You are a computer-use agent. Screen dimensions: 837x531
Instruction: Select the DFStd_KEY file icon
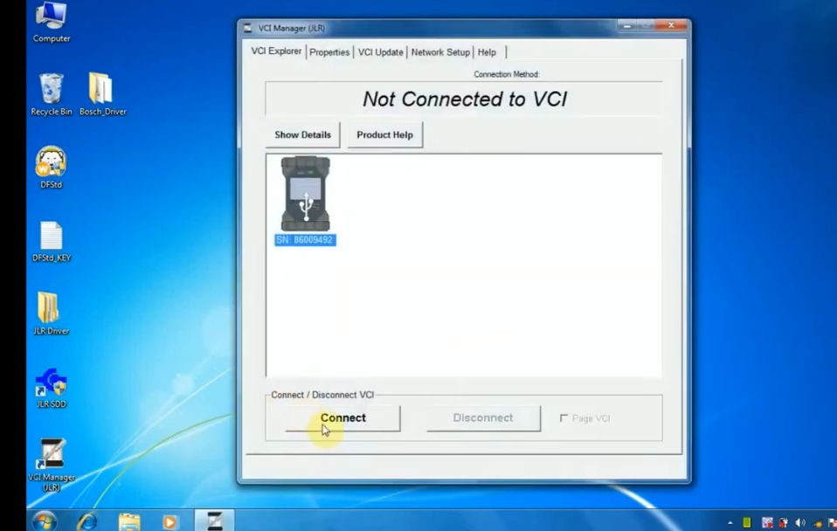tap(52, 241)
